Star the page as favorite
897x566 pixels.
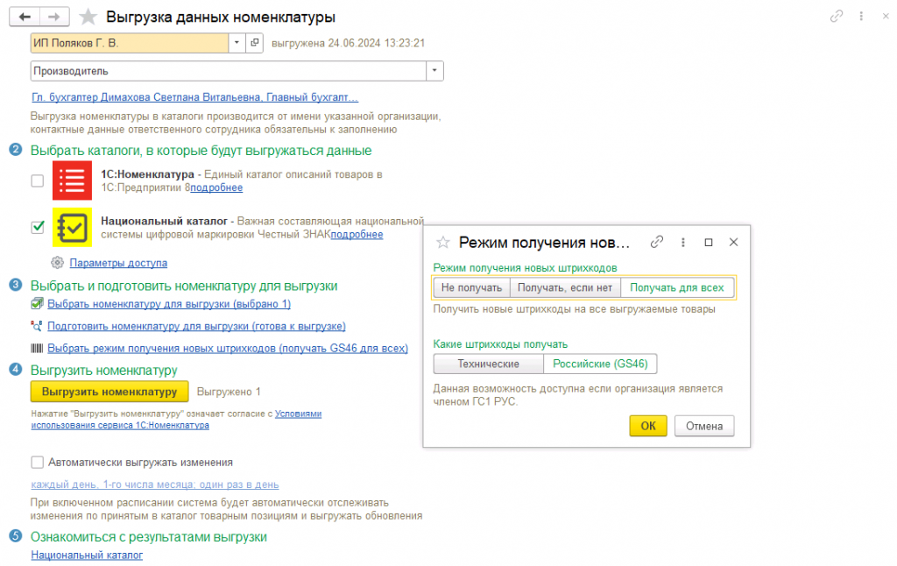[88, 18]
